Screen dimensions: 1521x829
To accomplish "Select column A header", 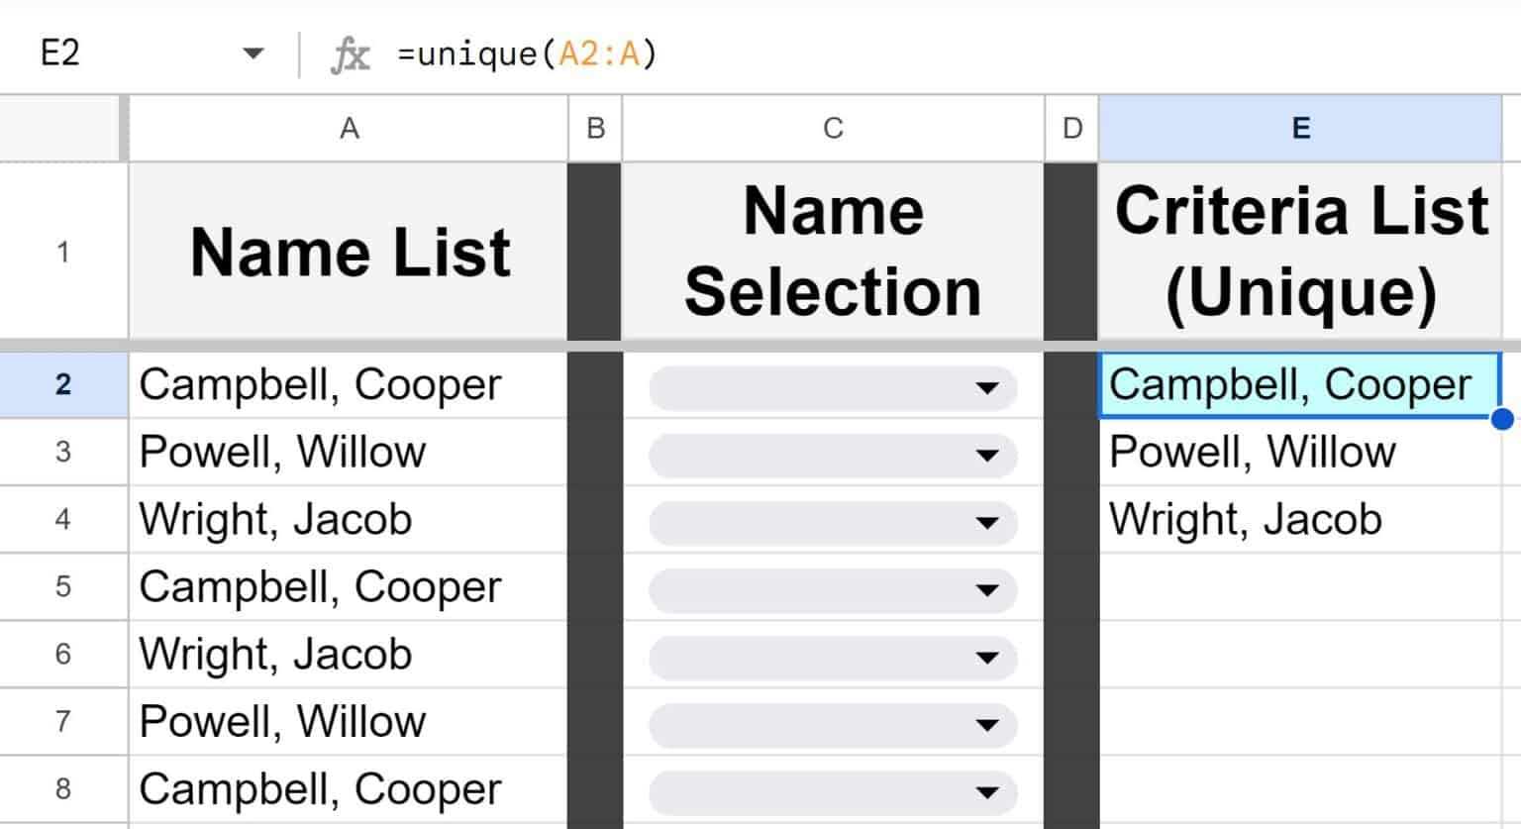I will coord(349,129).
